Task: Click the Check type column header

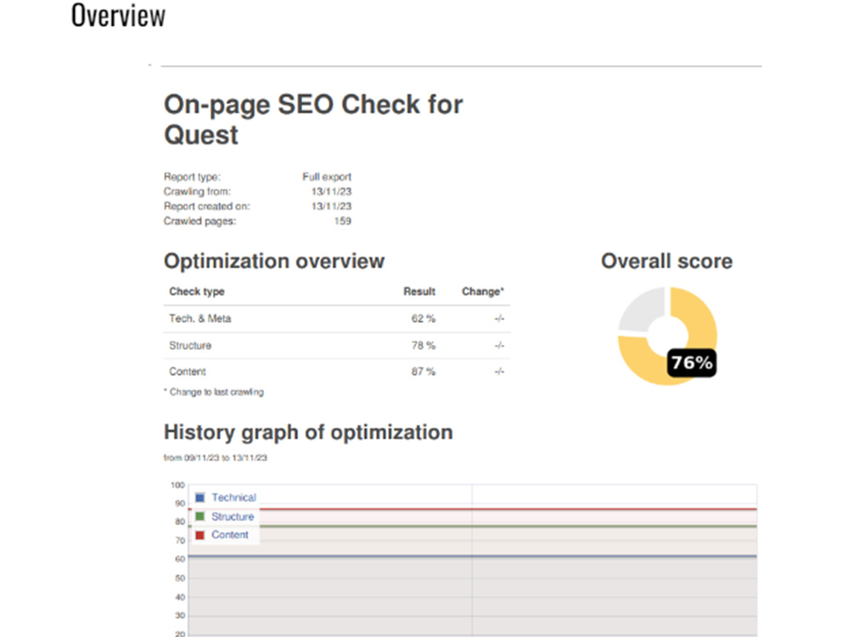Action: coord(197,291)
